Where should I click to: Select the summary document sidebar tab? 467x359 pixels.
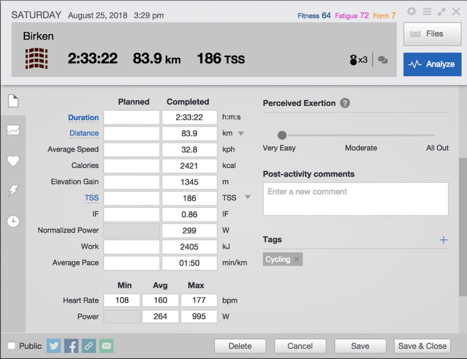click(x=13, y=101)
